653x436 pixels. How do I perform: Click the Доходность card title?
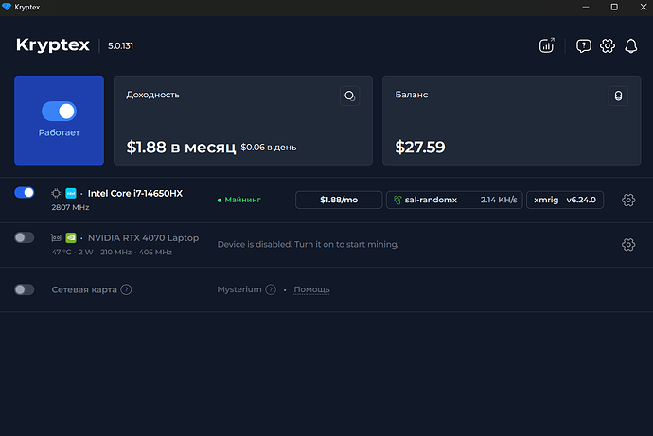pos(152,95)
